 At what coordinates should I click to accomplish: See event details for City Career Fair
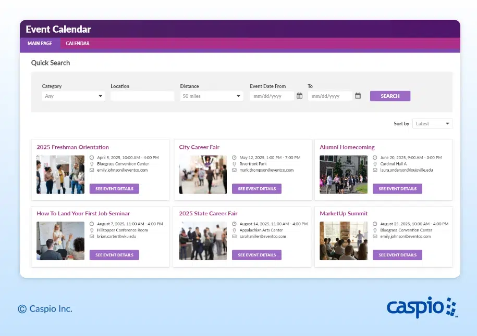[256, 189]
